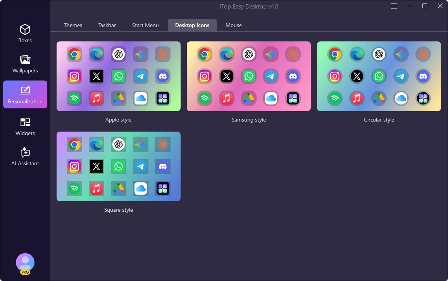Open the Boxes section in the sidebar
The image size is (448, 281).
click(x=25, y=34)
